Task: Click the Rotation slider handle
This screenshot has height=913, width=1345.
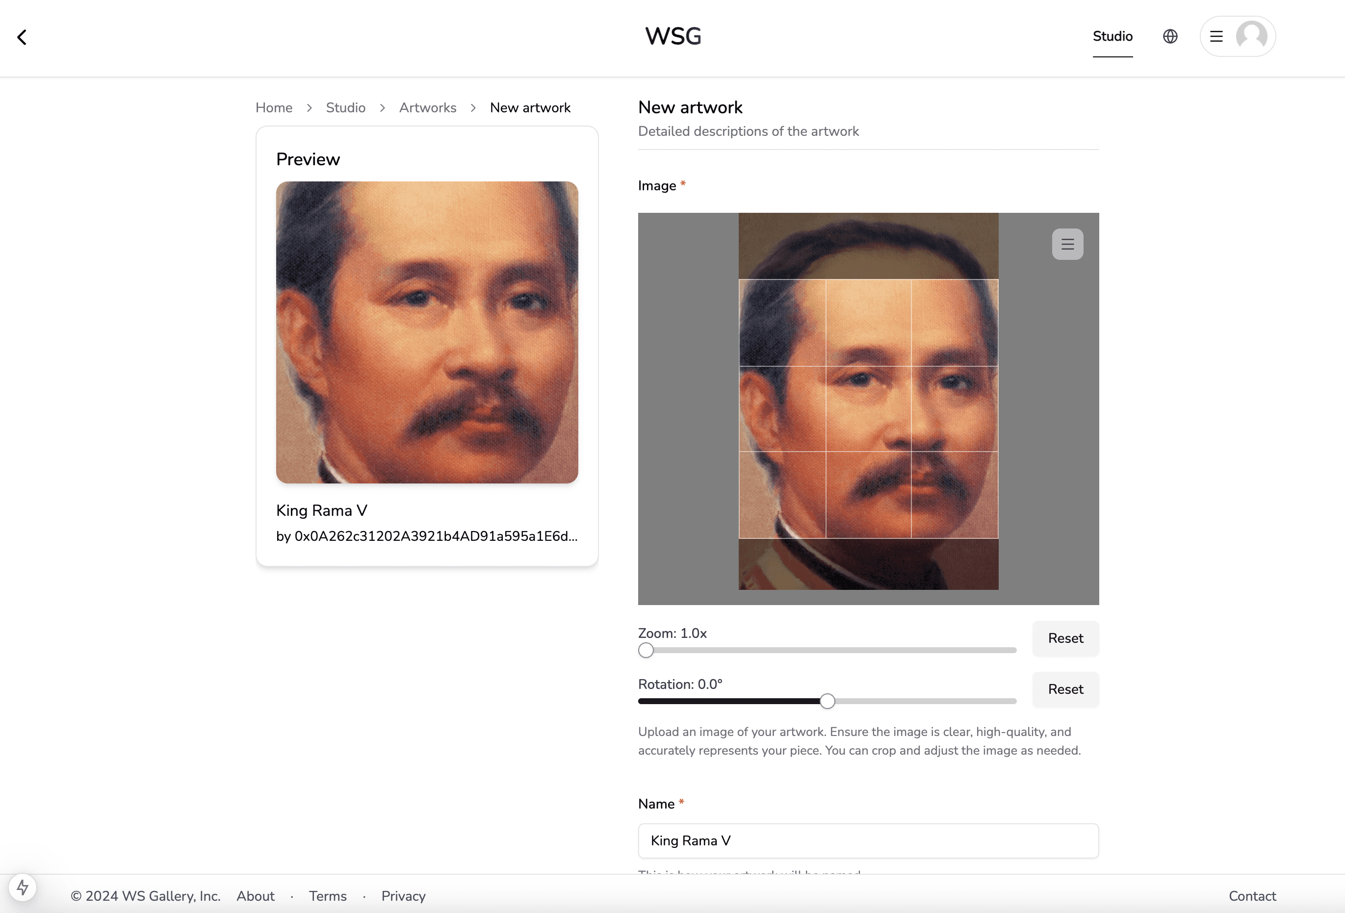Action: click(828, 701)
